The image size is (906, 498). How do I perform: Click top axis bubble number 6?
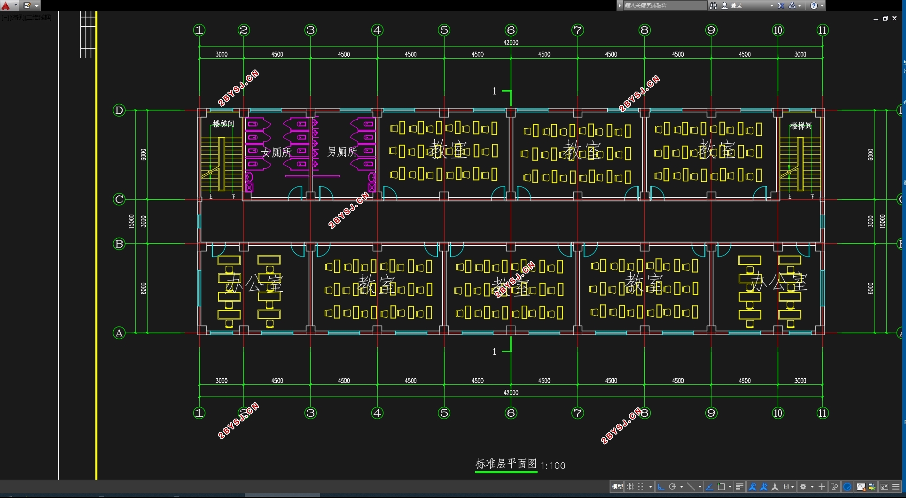pos(511,30)
